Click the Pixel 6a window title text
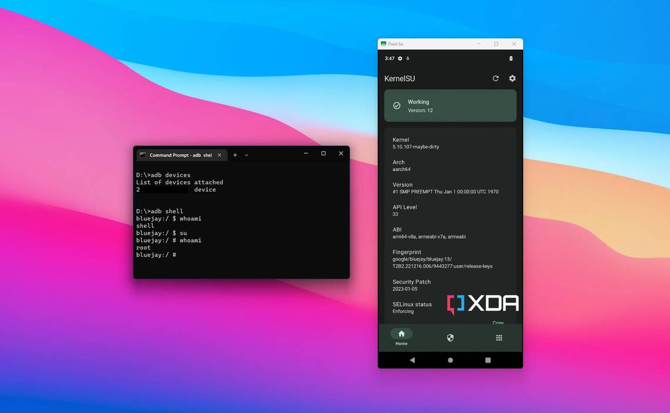670x413 pixels. point(396,44)
